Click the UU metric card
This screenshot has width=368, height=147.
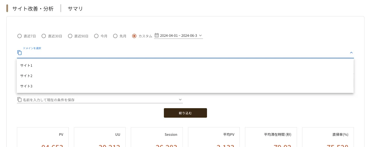[100, 137]
